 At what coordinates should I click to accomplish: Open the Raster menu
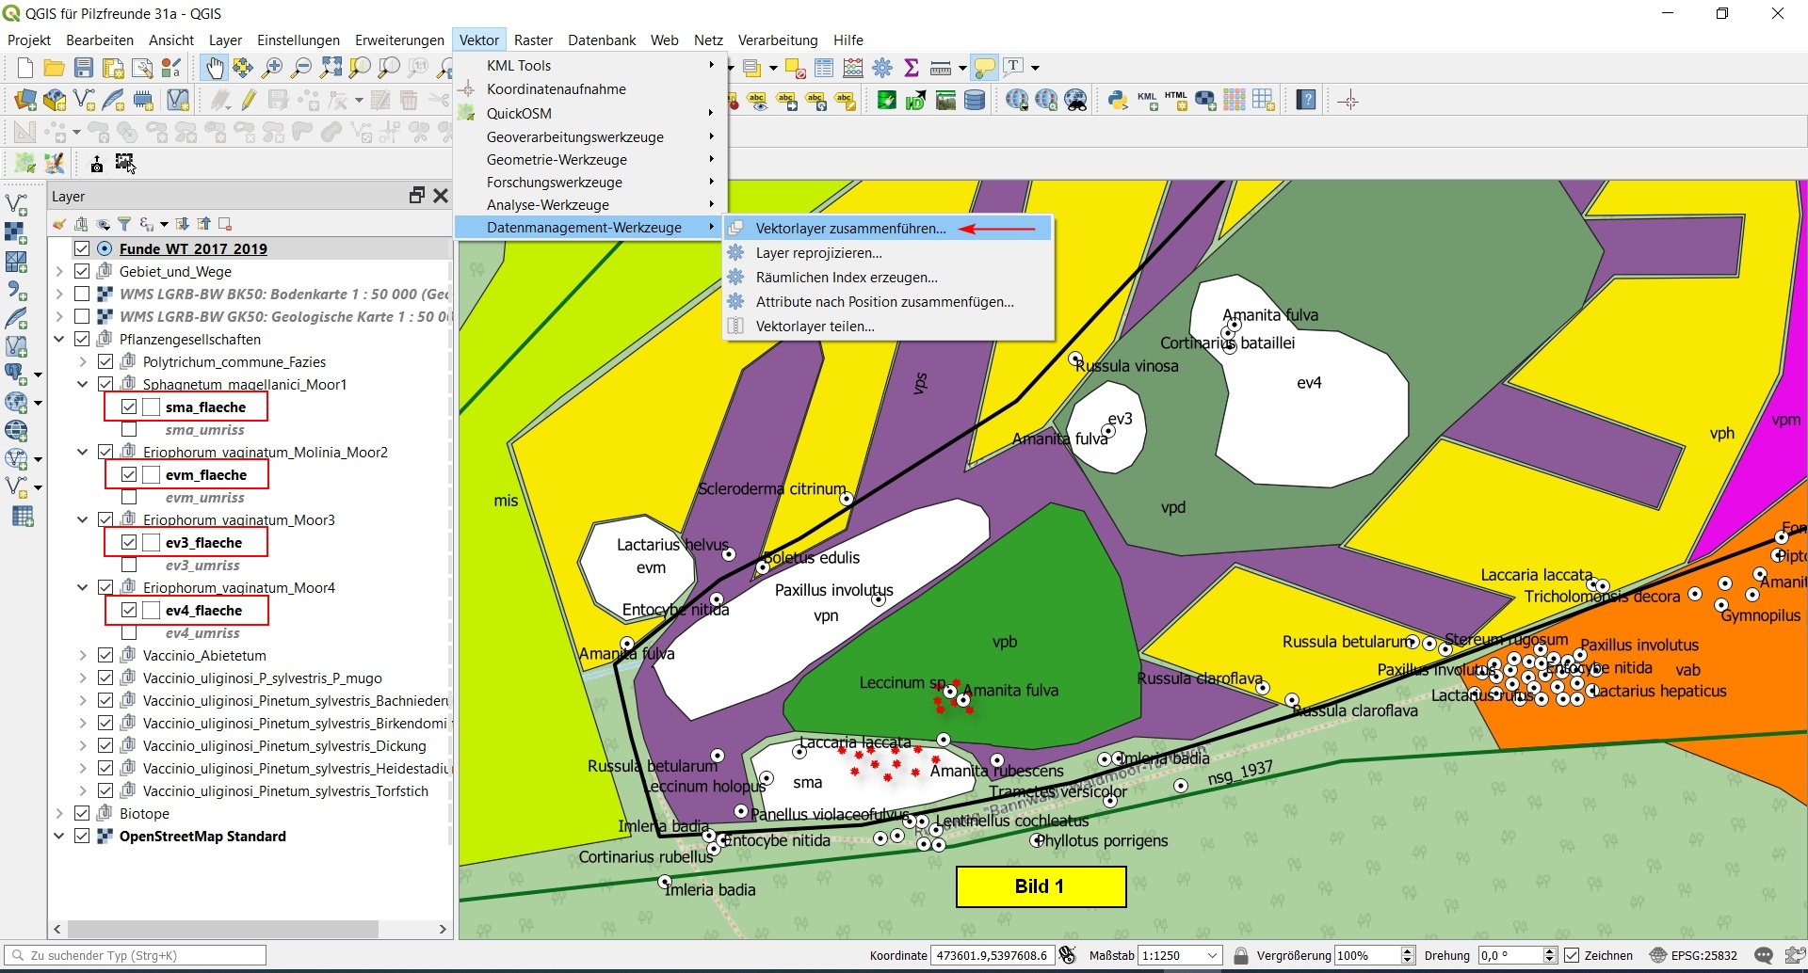(533, 40)
